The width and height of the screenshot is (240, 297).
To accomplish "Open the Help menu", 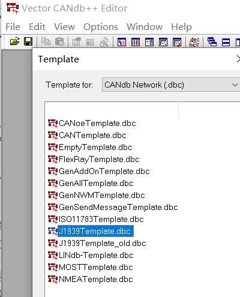I will tap(181, 27).
